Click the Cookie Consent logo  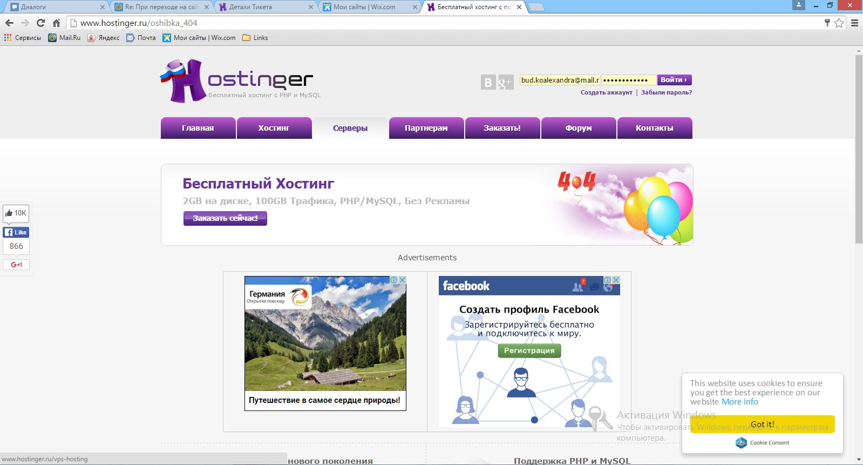(x=762, y=443)
